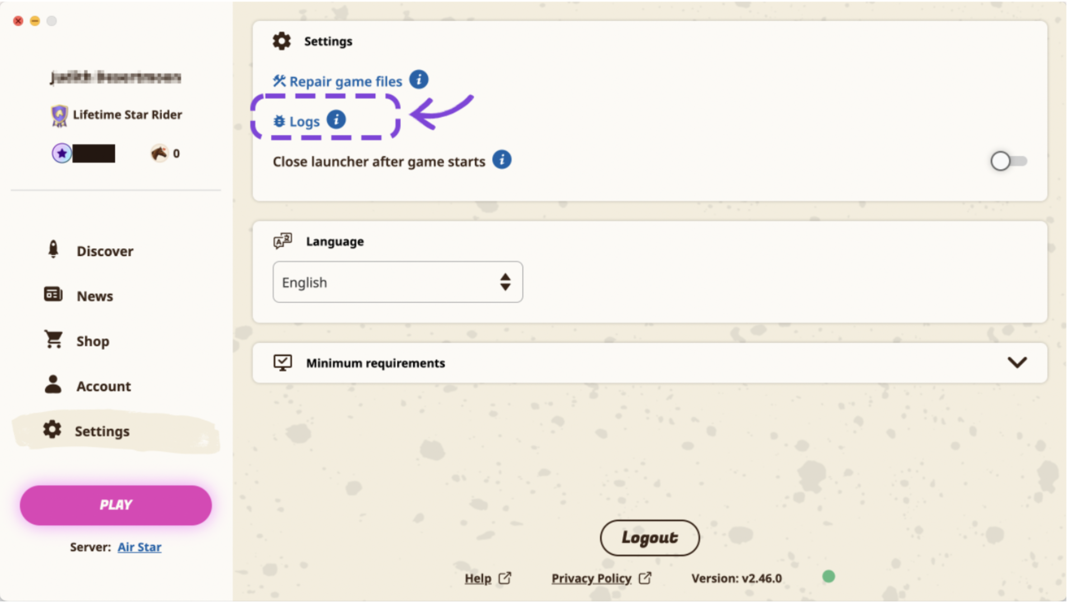Click the green status indicator dot
The height and width of the screenshot is (603, 1067).
click(828, 576)
